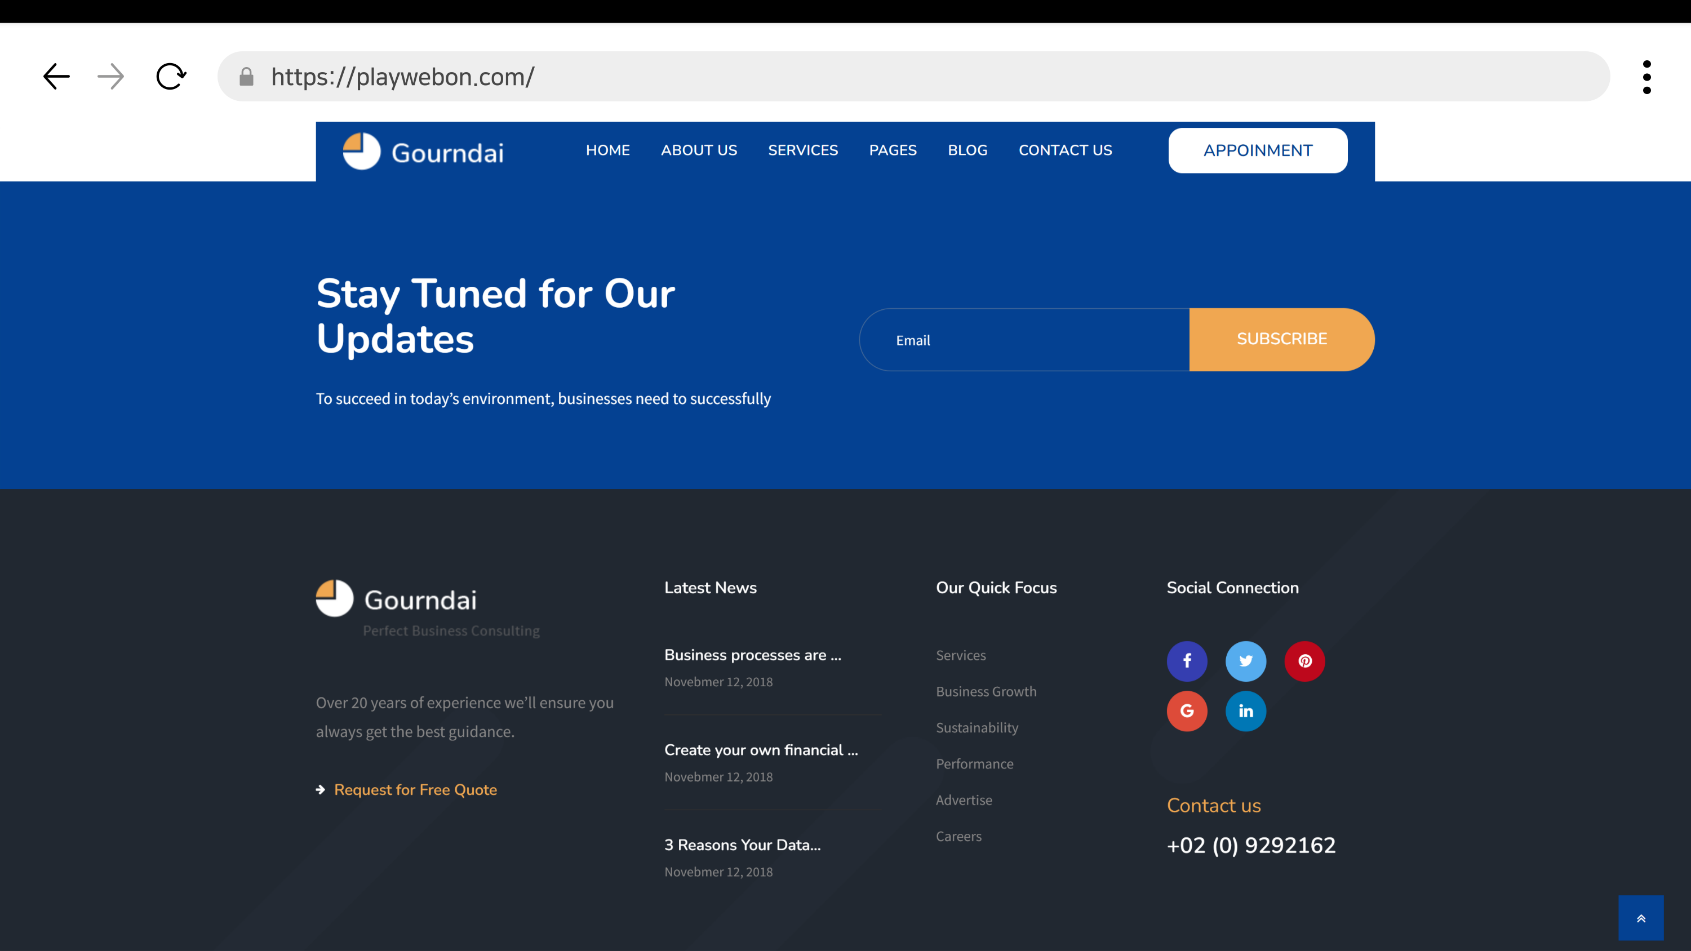Open Request for Free Quote link
Screen dimensions: 1691x951
pos(415,789)
